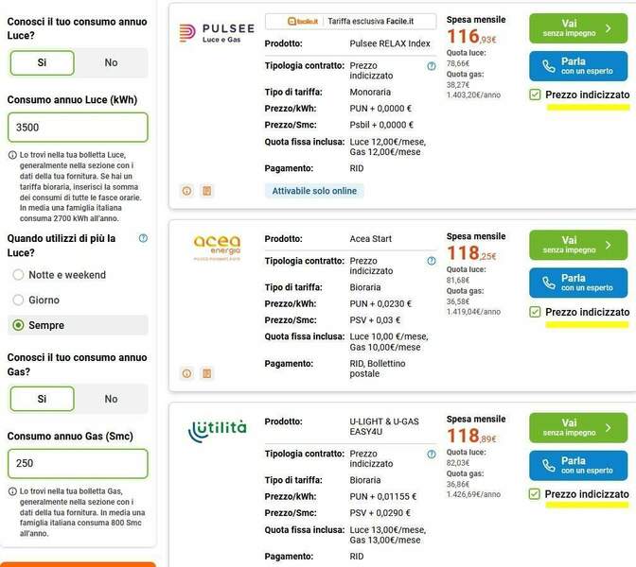Click the help icon beside Pulsee Tipologia contratto
Viewport: 636px width, 567px height.
point(432,66)
